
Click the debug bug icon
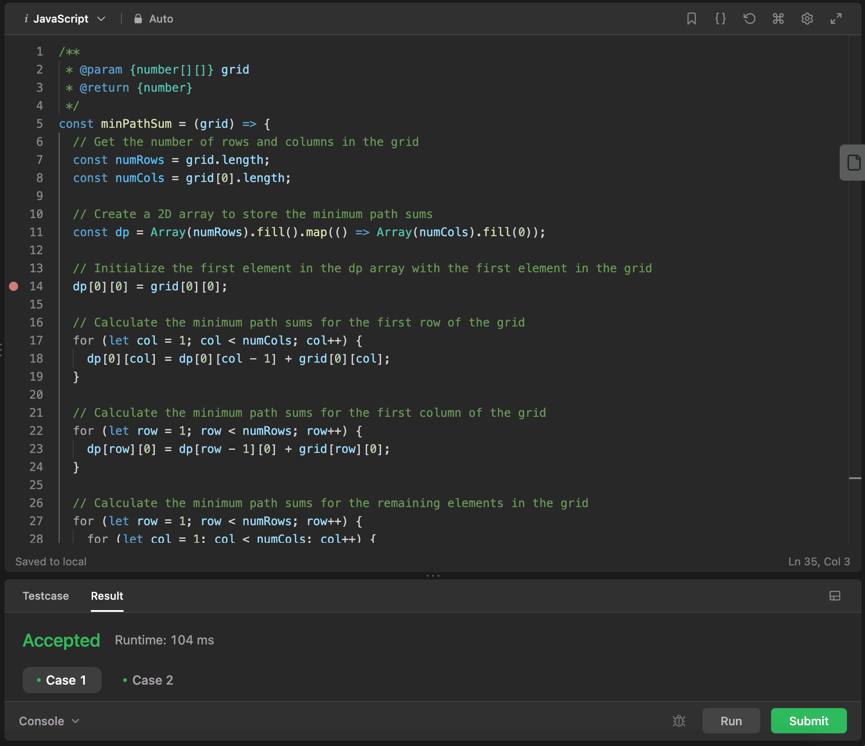[679, 721]
